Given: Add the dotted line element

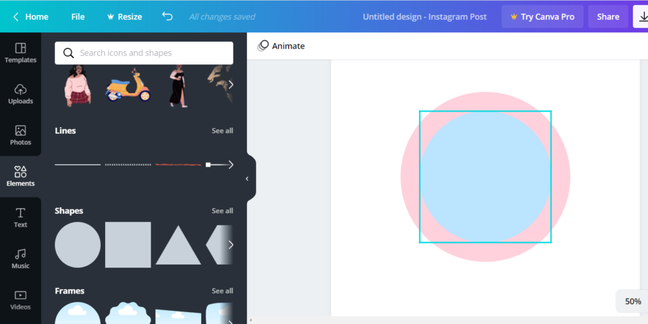Looking at the screenshot, I should click(x=128, y=165).
